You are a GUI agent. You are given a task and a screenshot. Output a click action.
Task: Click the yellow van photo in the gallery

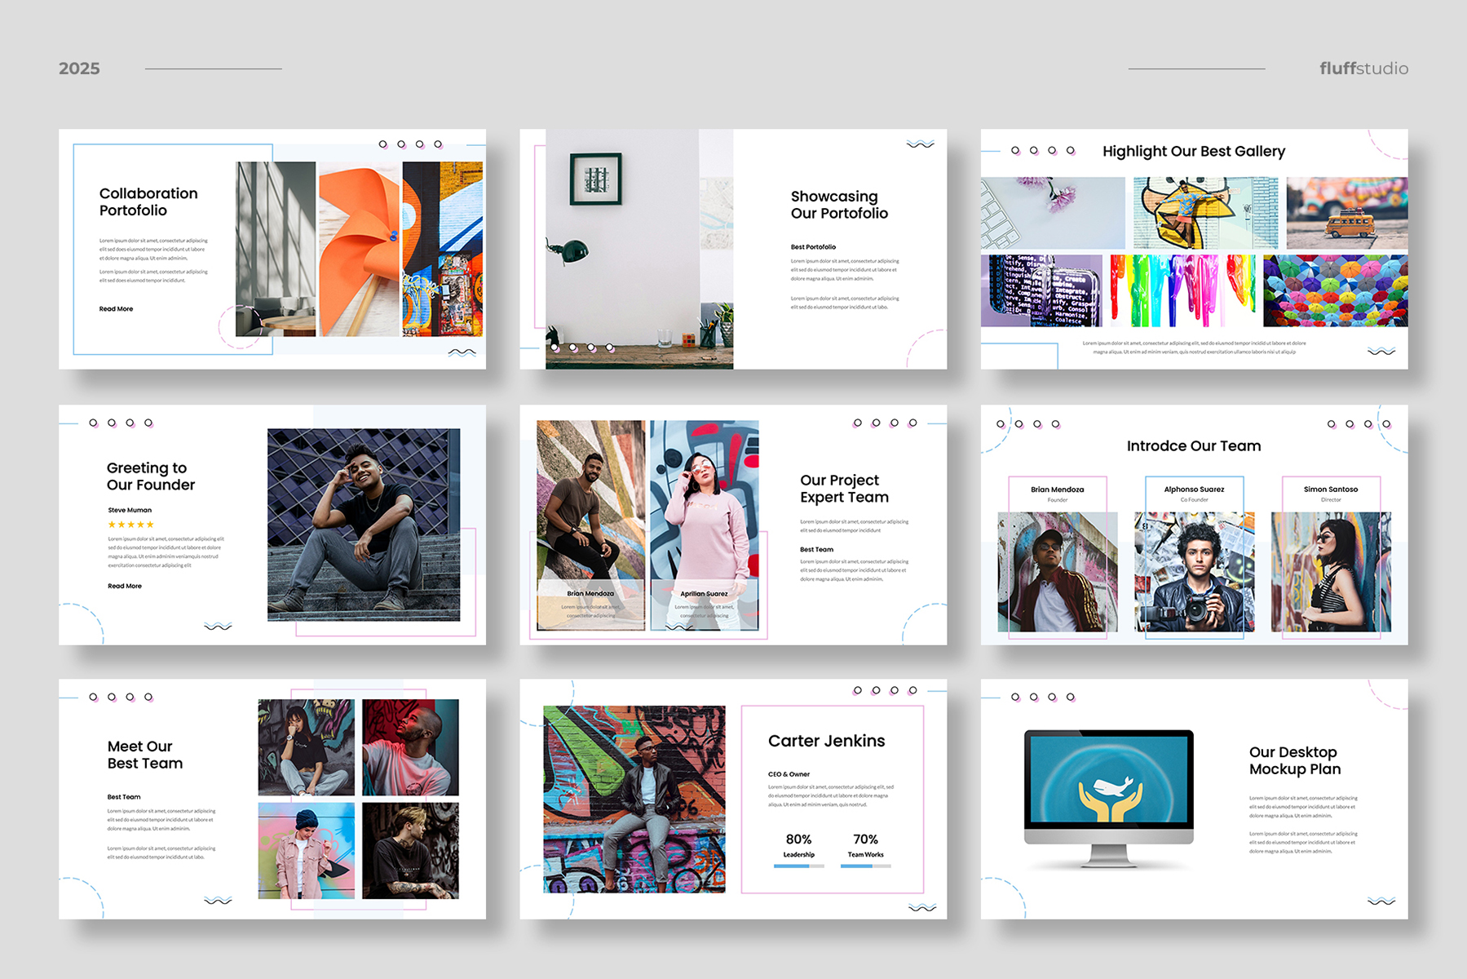(1346, 213)
